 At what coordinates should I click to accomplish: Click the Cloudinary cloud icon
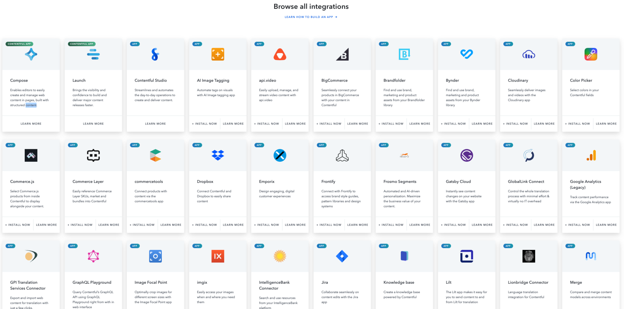tap(529, 55)
